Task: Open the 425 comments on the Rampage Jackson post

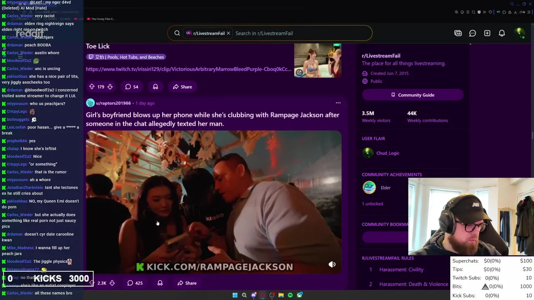Action: point(135,283)
